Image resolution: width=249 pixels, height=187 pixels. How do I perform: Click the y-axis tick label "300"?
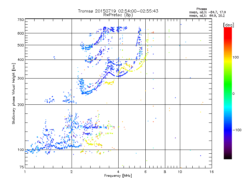21,78
